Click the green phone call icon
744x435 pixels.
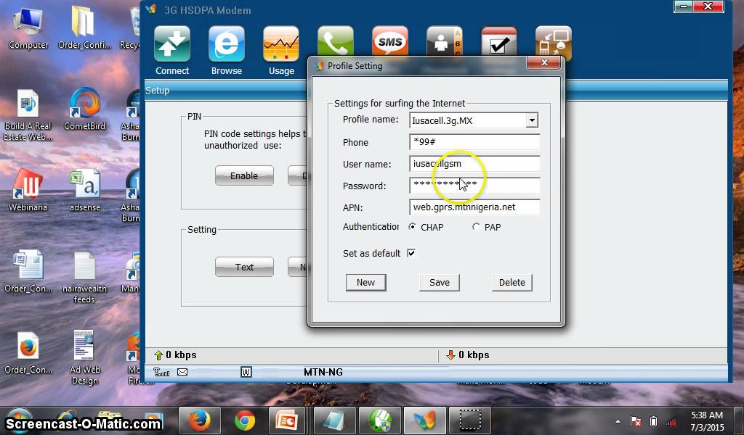(x=336, y=41)
